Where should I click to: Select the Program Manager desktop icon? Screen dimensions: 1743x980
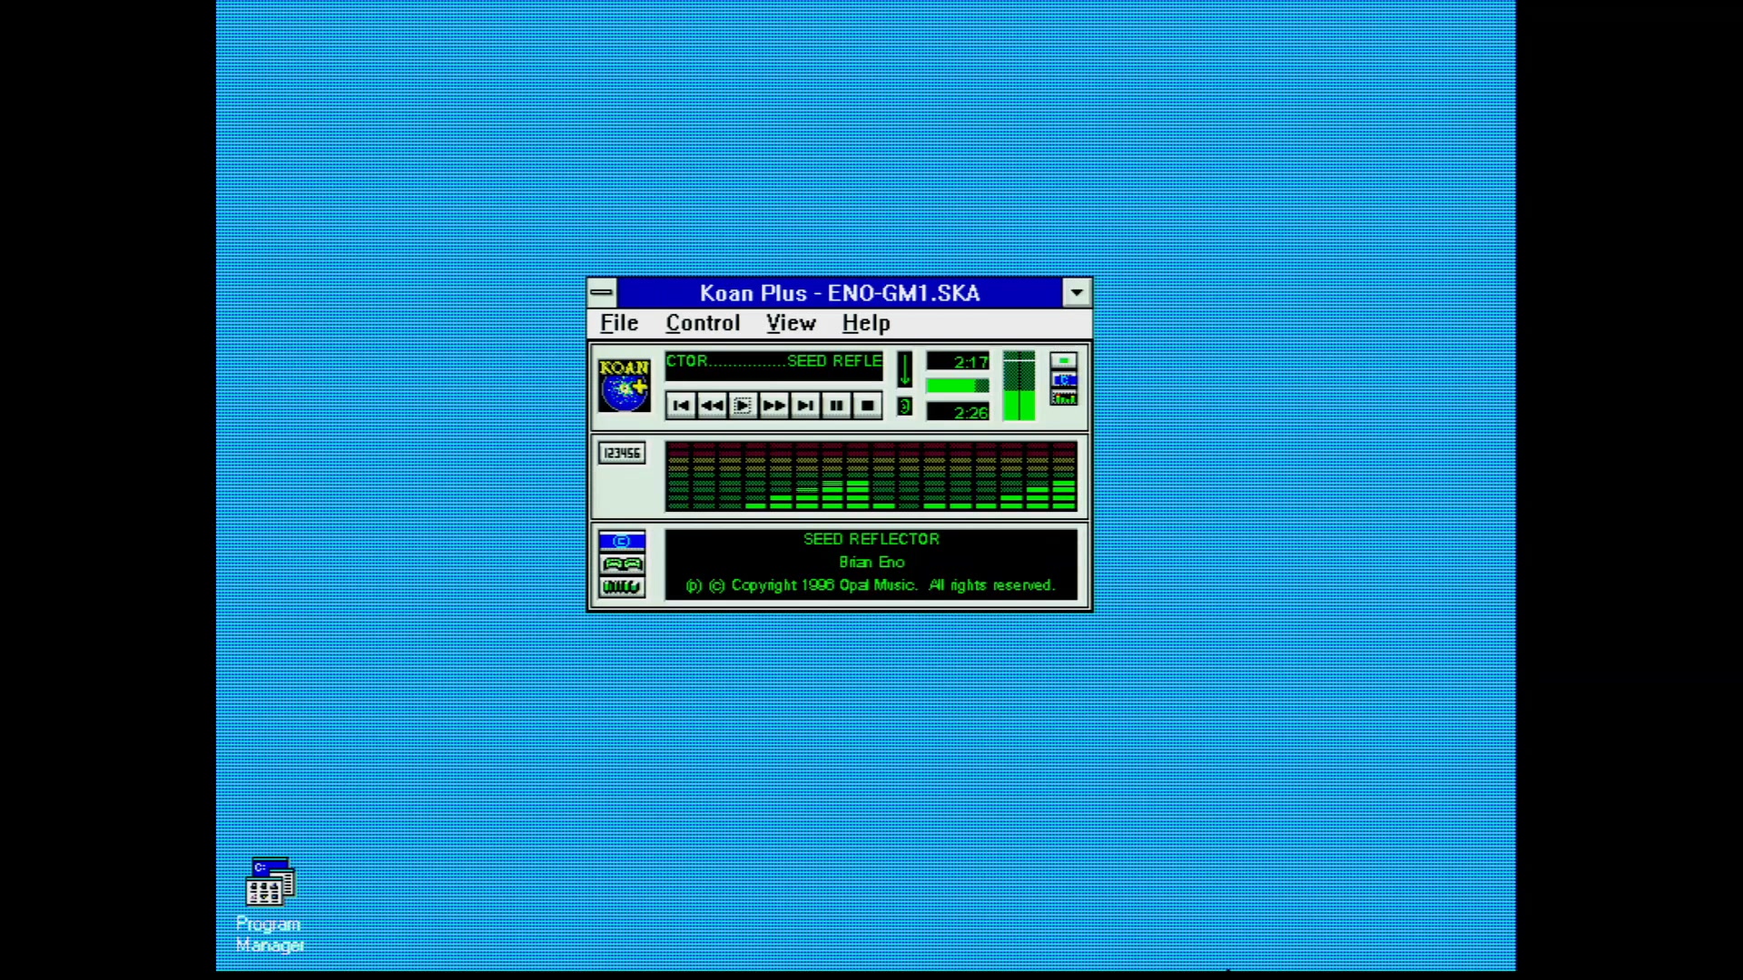(x=270, y=904)
